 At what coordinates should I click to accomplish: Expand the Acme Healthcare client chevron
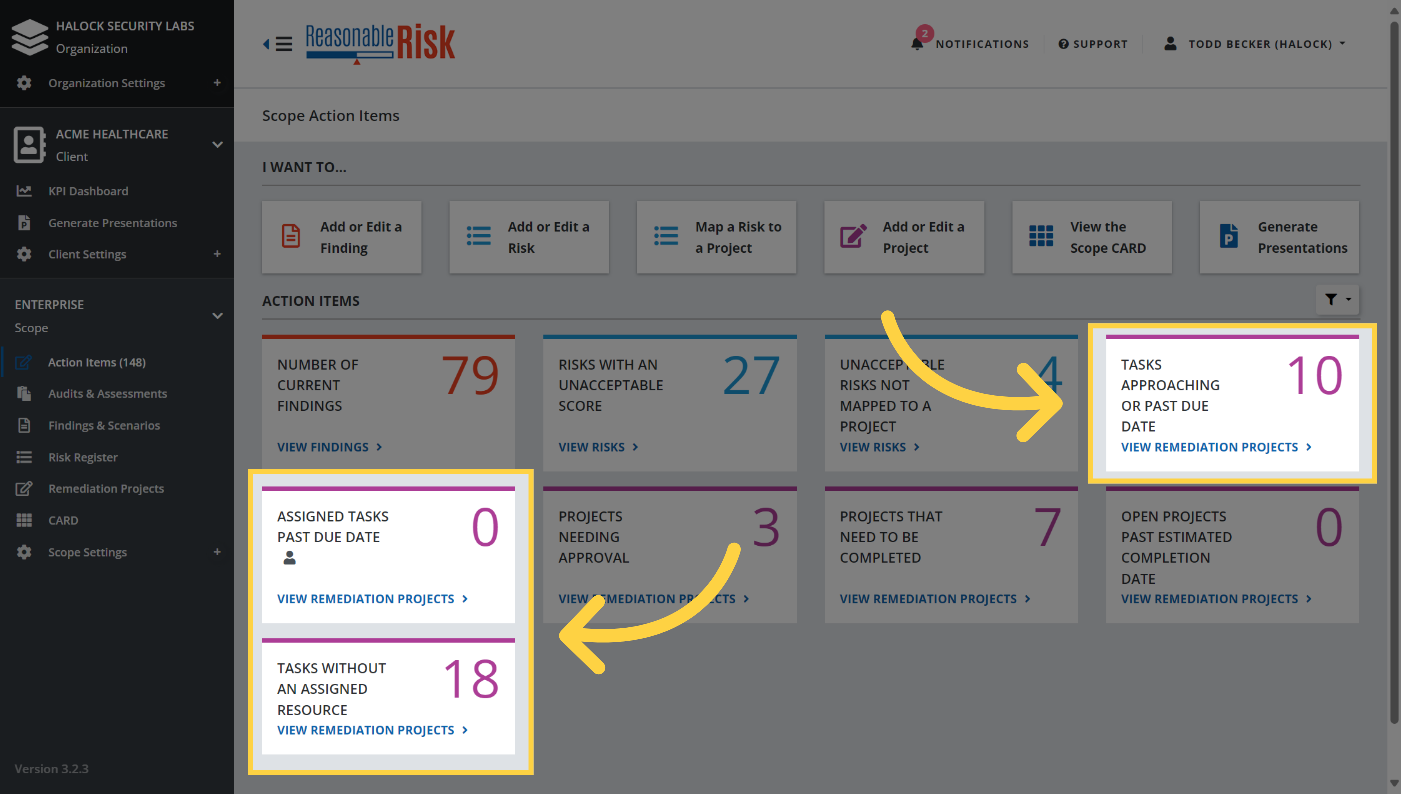point(217,145)
